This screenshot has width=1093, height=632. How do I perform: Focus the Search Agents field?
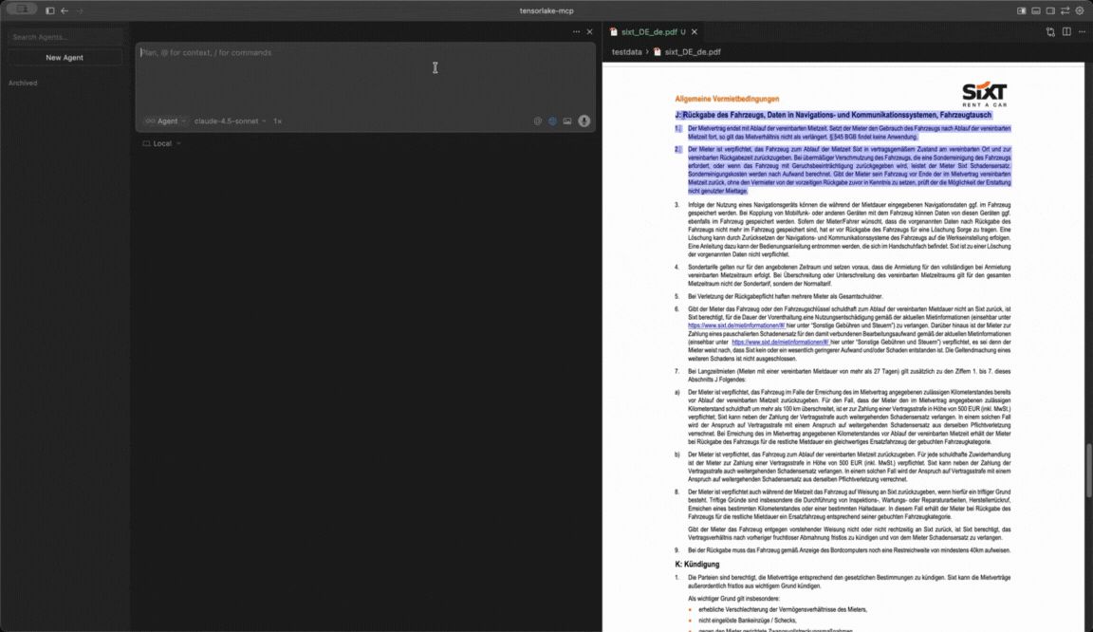point(65,37)
